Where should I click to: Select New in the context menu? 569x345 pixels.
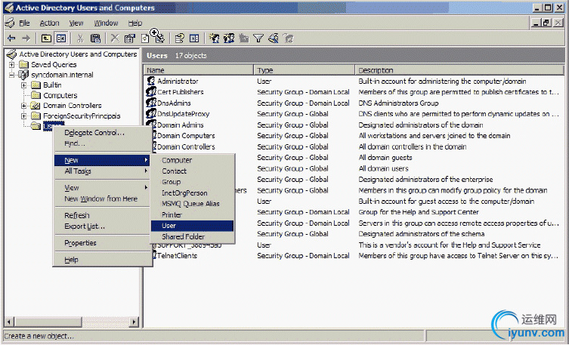point(103,160)
